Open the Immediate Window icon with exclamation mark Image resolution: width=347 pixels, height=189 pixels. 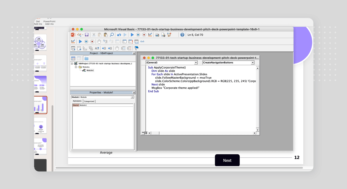tap(130, 41)
